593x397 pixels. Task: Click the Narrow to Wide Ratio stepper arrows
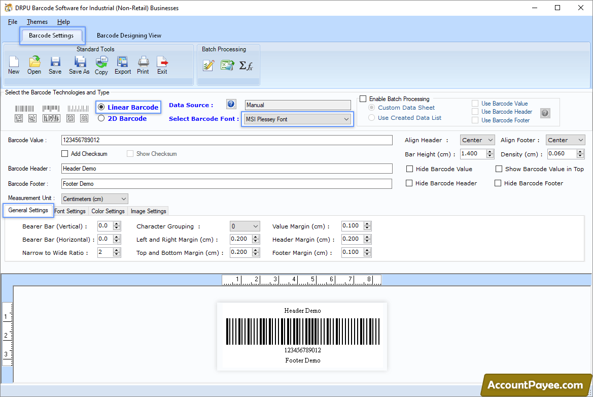click(x=117, y=252)
